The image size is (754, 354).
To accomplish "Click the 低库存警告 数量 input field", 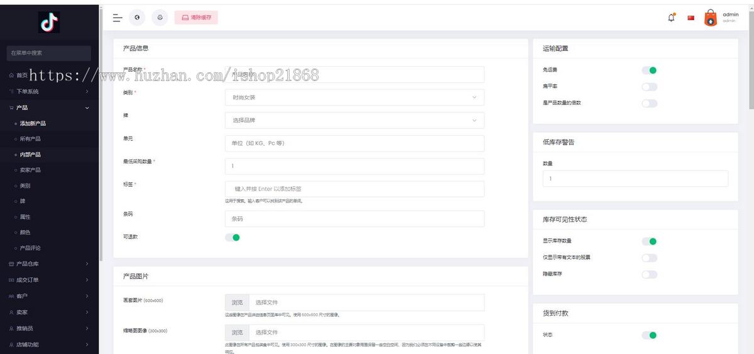I will 635,179.
